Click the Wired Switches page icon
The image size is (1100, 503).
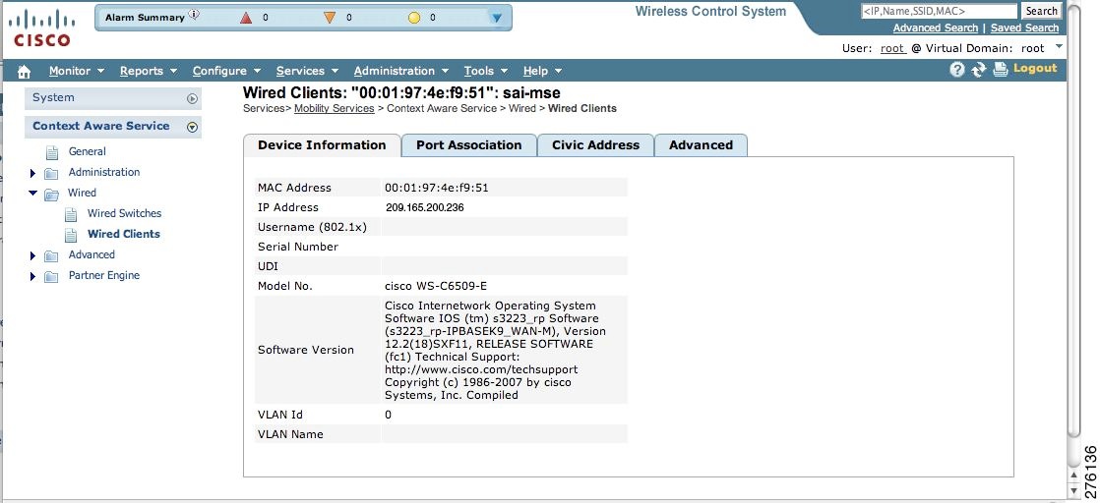[71, 213]
